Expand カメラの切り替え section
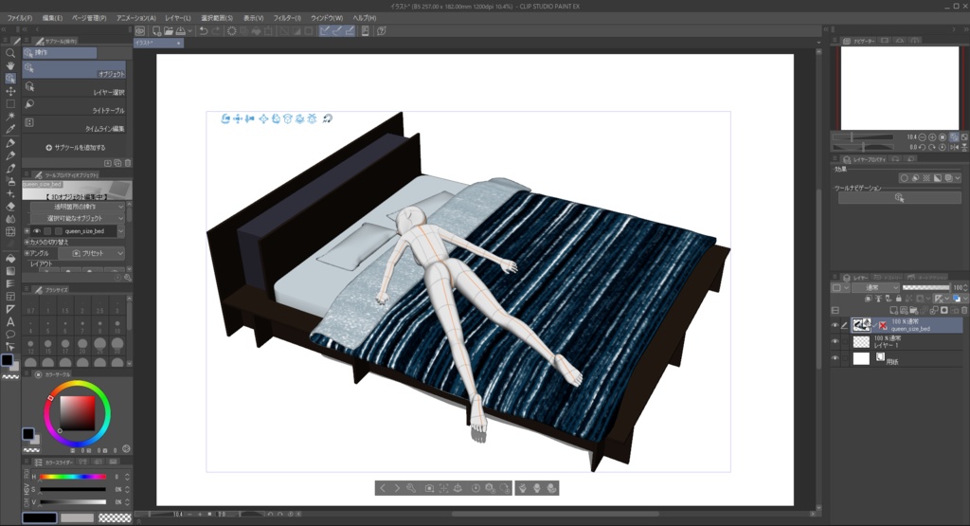 coord(27,242)
